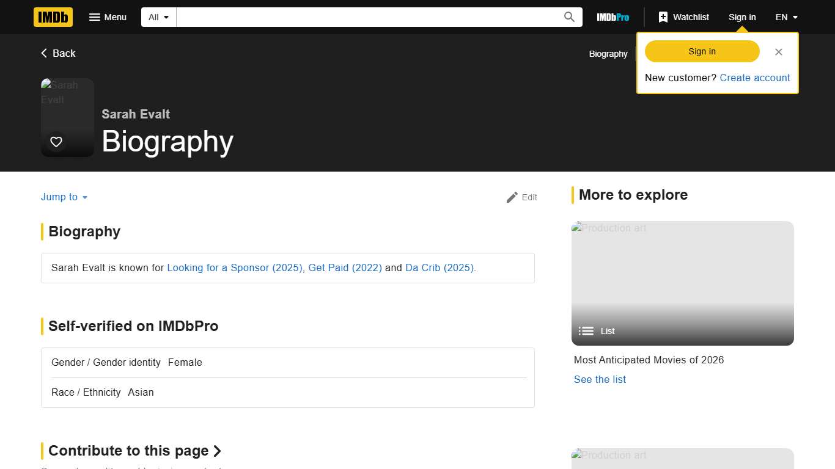The height and width of the screenshot is (469, 835).
Task: Open the EN language selector
Action: coord(786,17)
